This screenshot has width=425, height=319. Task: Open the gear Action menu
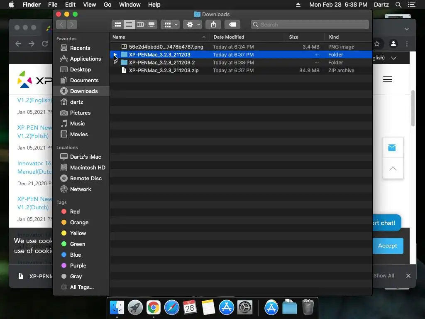[x=193, y=25]
